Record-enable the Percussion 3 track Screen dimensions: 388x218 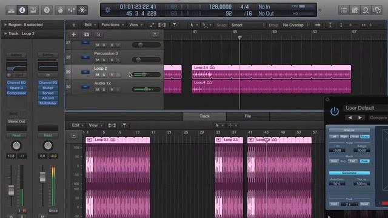tap(112, 60)
